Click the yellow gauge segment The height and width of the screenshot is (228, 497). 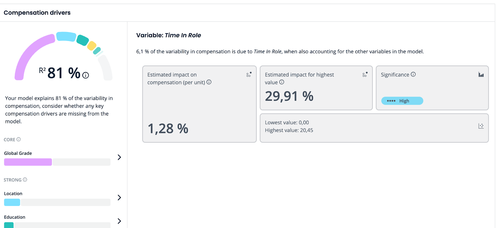point(92,46)
